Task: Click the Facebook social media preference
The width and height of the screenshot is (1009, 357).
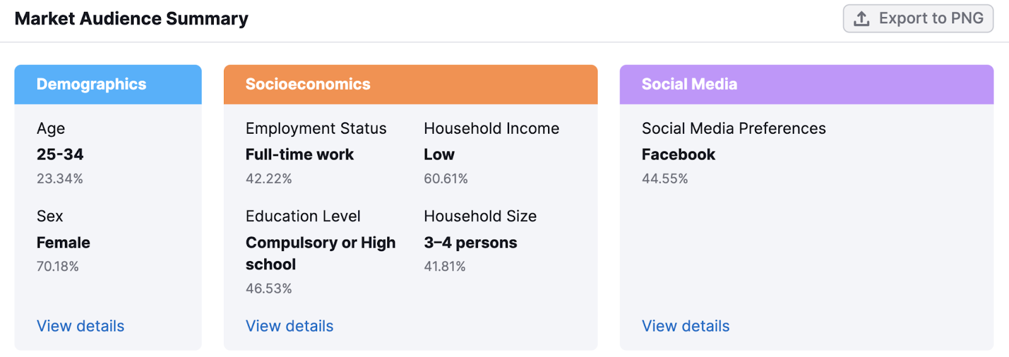Action: pos(679,155)
